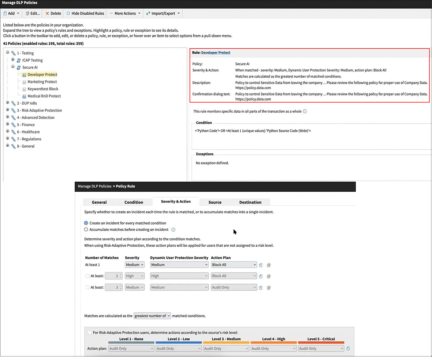Screen dimensions: 432x357
Task: Click the Marketing Protect rule icon
Action: click(24, 82)
